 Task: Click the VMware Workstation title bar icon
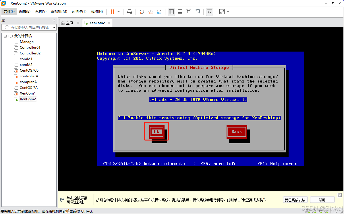[x=3, y=3]
